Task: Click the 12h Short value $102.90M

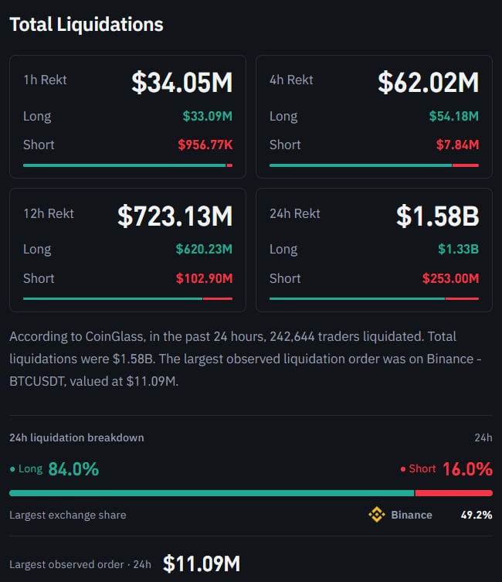Action: pyautogui.click(x=205, y=278)
